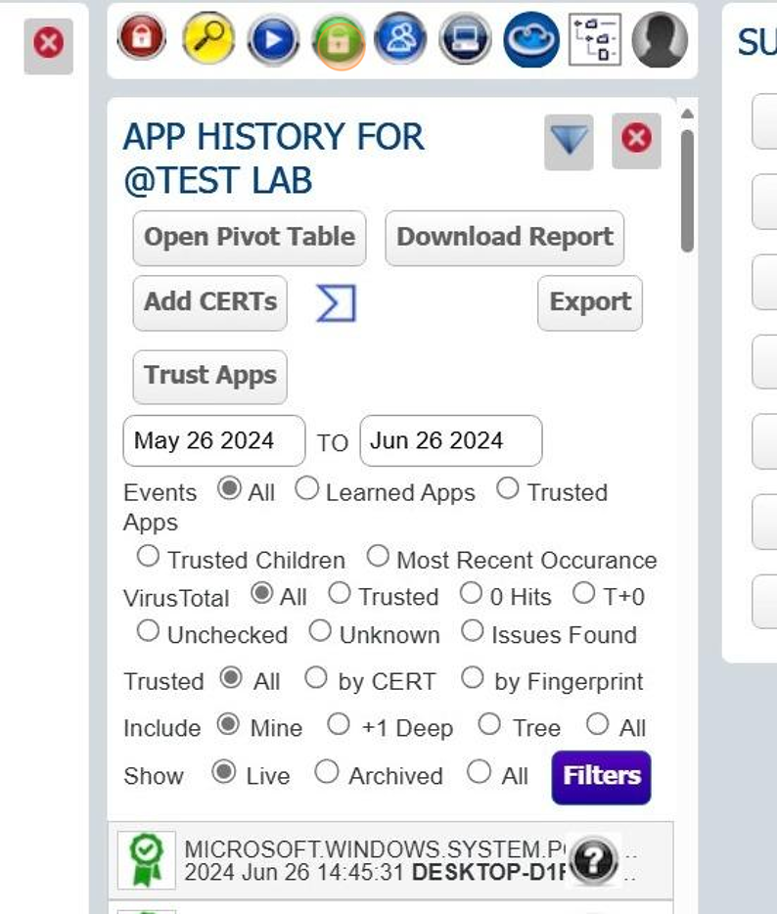Click the blue play button icon

tap(273, 40)
